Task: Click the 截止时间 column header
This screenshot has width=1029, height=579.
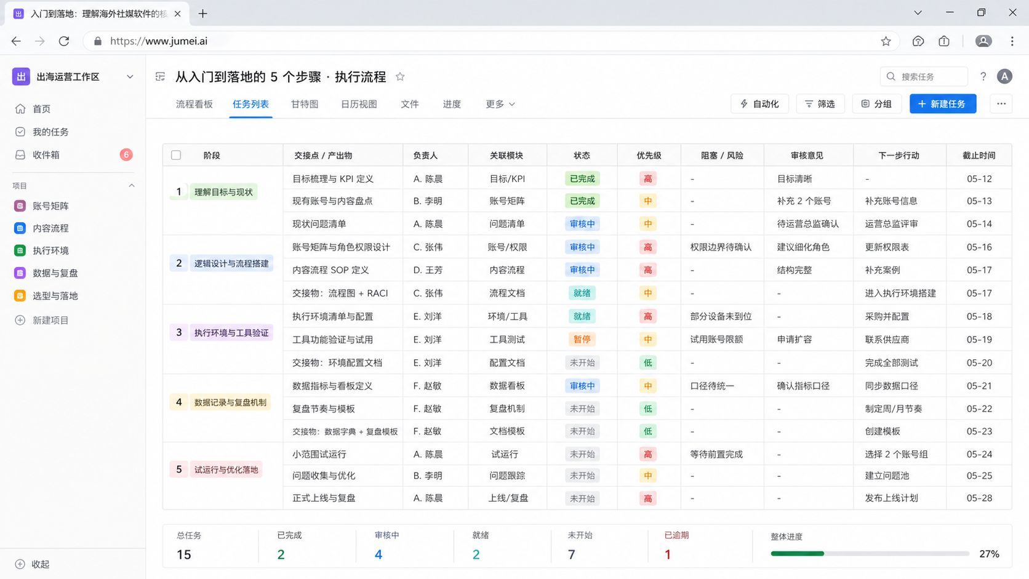Action: tap(979, 155)
